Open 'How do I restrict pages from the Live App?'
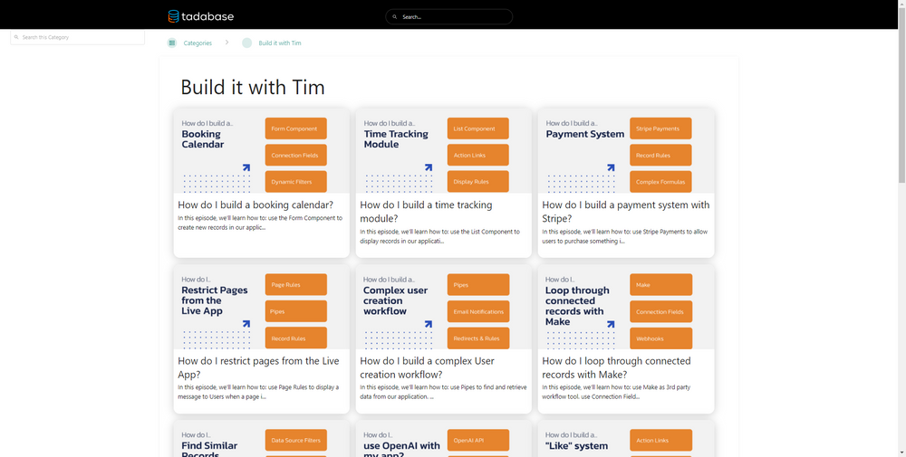This screenshot has height=457, width=906. 258,367
